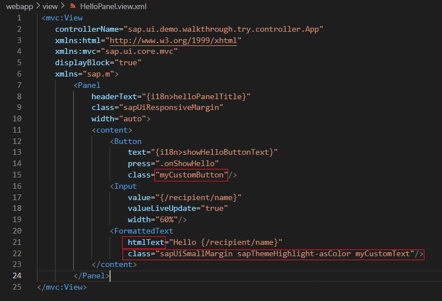Click the opening mvc:View tag
442x301 pixels.
(x=62, y=18)
